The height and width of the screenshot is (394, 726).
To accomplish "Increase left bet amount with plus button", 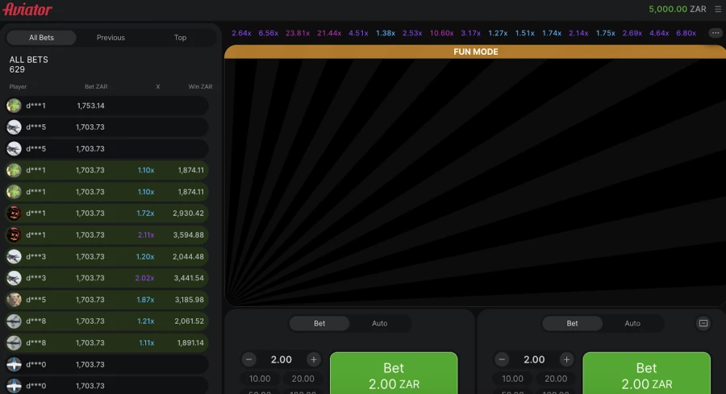I will pyautogui.click(x=314, y=359).
